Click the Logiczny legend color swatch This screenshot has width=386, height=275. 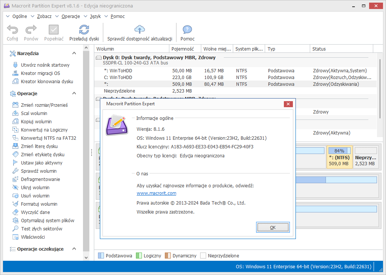click(x=139, y=256)
